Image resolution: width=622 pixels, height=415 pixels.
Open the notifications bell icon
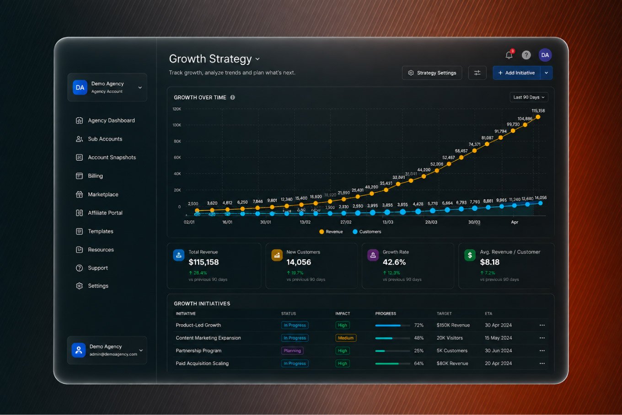pyautogui.click(x=509, y=55)
